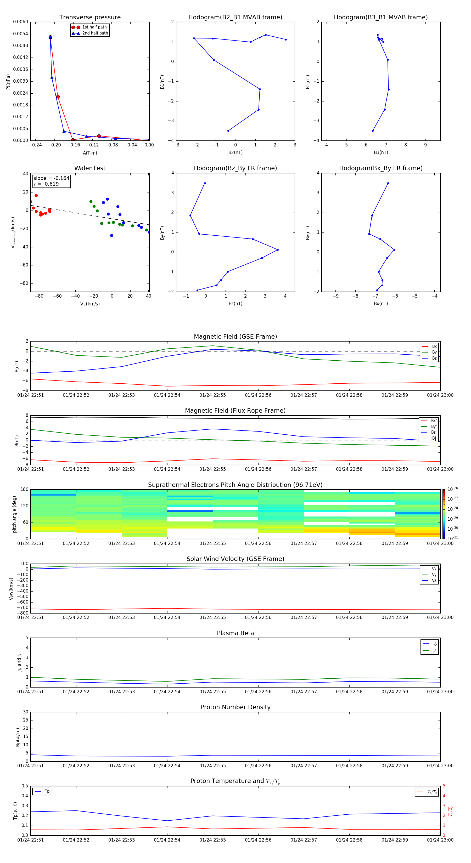Click the "Pt(nPa)" y-axis label
The height and width of the screenshot is (863, 471).
click(x=8, y=81)
